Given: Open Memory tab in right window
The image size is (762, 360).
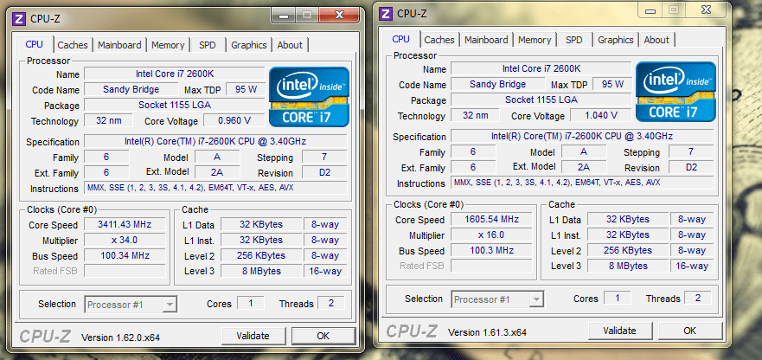Looking at the screenshot, I should coord(535,40).
